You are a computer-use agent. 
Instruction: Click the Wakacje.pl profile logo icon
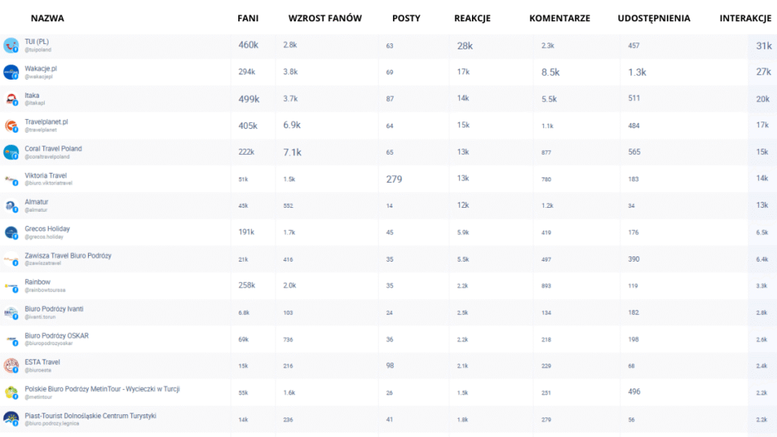click(11, 72)
